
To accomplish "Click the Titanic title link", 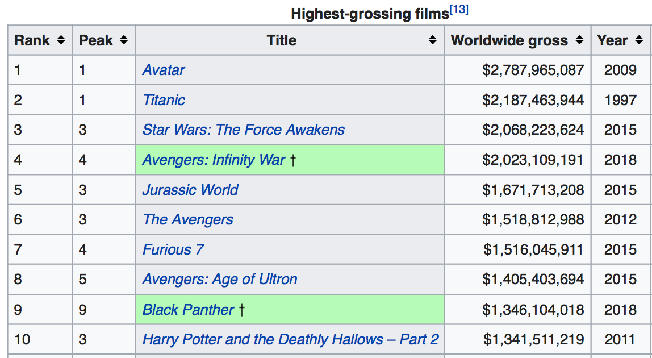I will point(164,100).
